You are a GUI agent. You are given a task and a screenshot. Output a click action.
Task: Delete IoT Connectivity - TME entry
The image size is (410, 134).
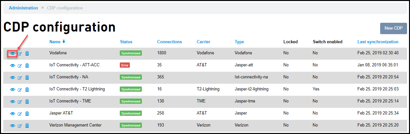pyautogui.click(x=27, y=101)
